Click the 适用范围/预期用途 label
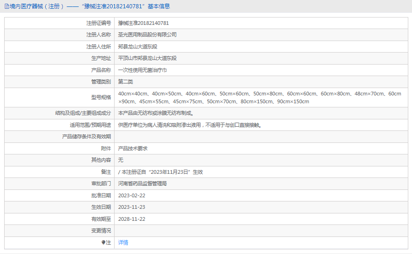This screenshot has height=254, width=412. 90,125
